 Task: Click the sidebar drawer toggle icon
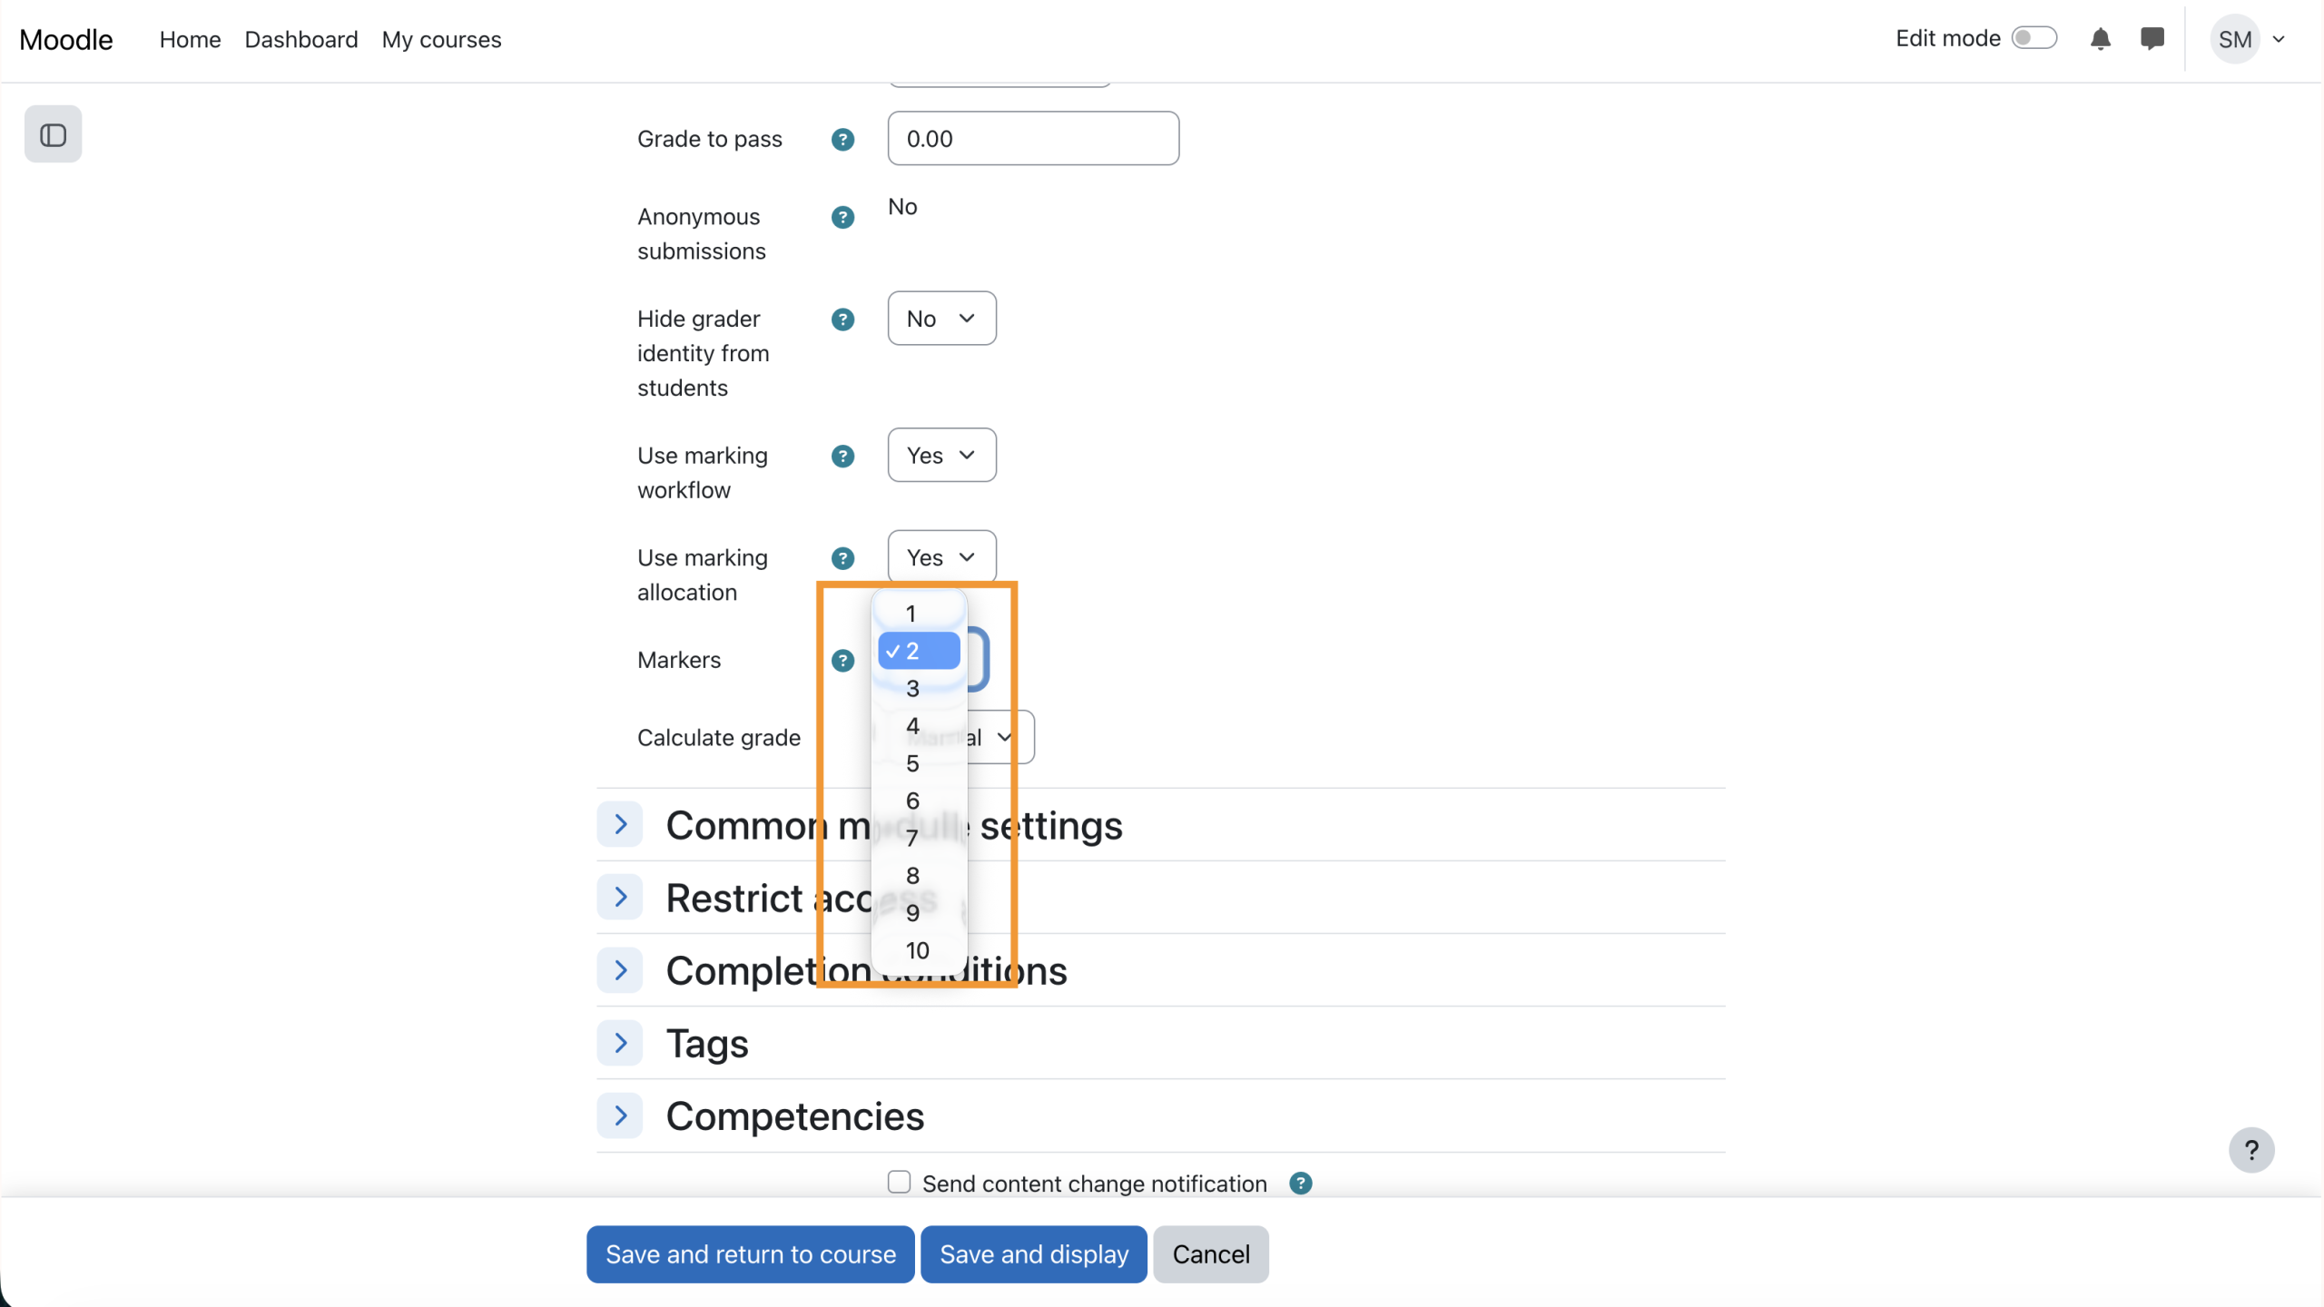click(x=53, y=134)
